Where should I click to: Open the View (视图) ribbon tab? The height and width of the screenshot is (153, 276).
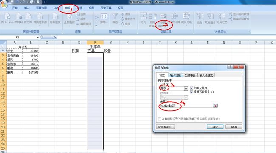click(91, 8)
